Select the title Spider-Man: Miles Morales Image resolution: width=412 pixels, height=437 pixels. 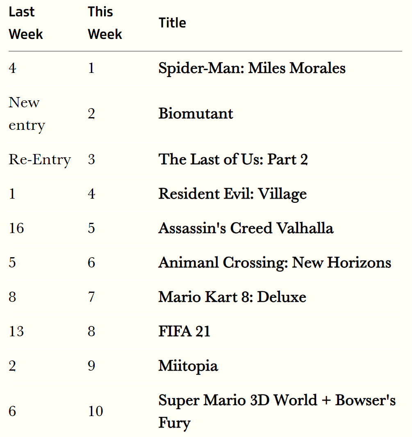tap(252, 68)
